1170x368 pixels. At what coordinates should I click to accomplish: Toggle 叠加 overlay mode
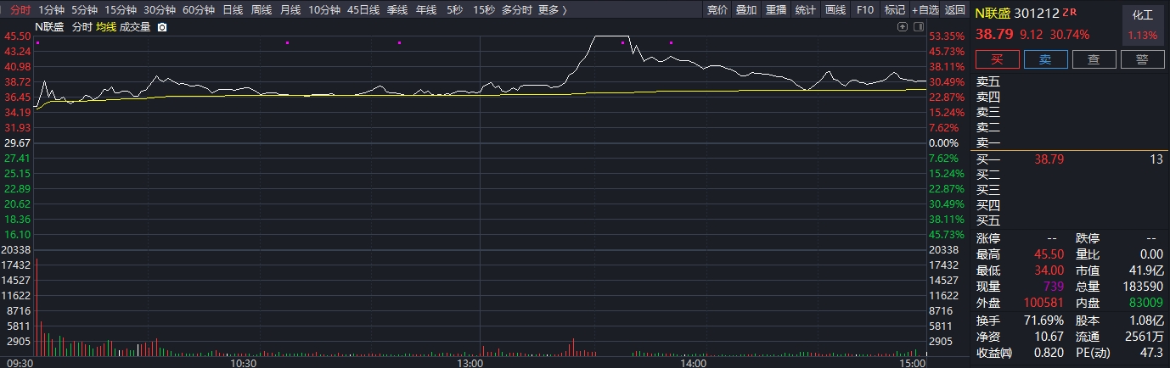(746, 10)
